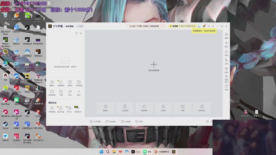Open 氛围律动 effects in right sidebar

[x=226, y=79]
